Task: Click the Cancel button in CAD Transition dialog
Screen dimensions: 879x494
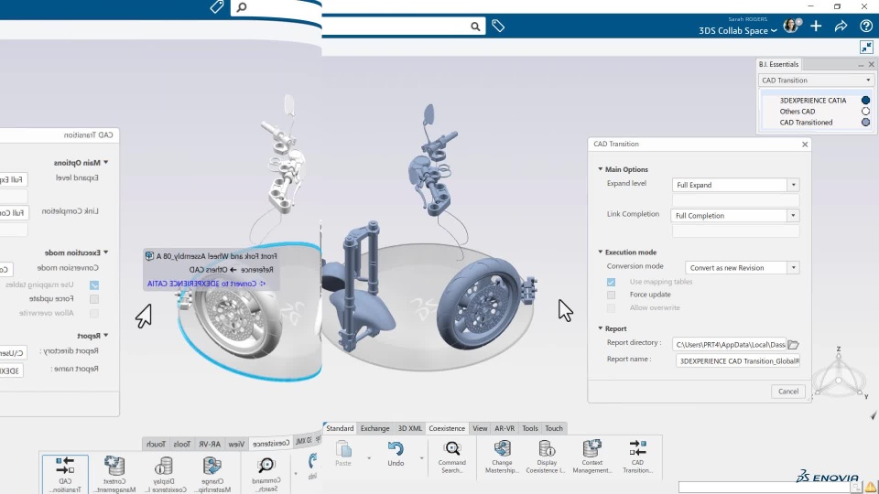Action: click(x=788, y=392)
